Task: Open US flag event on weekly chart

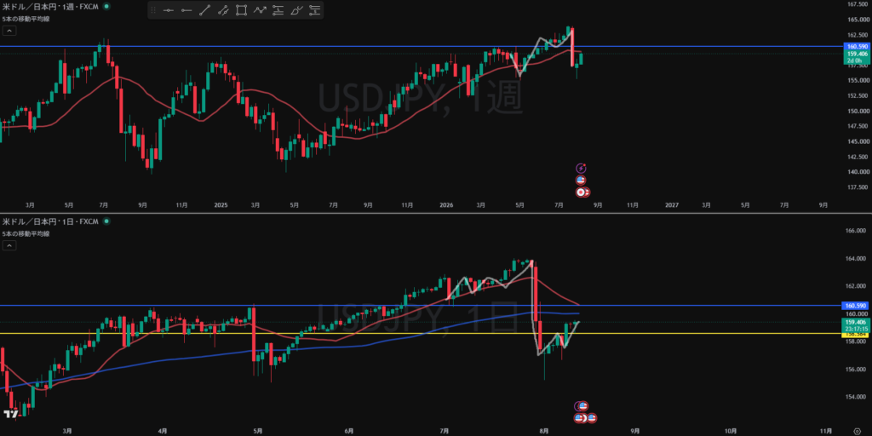Action: tap(581, 180)
